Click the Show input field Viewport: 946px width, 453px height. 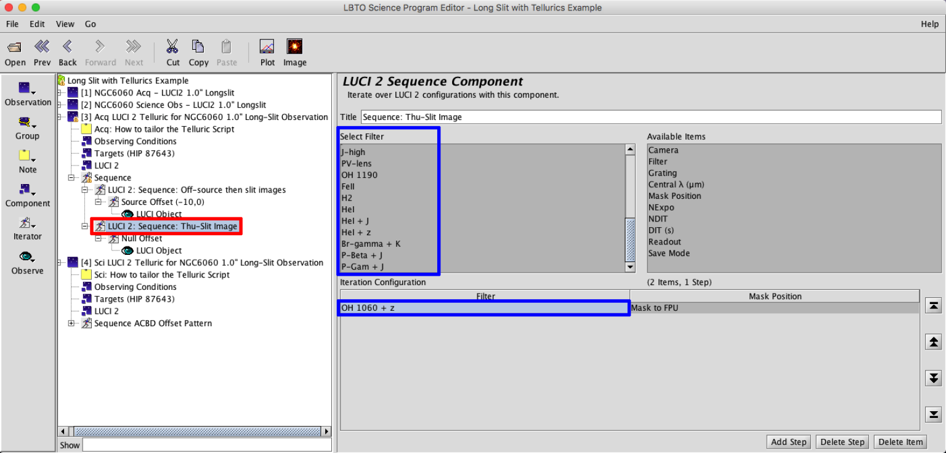(207, 445)
